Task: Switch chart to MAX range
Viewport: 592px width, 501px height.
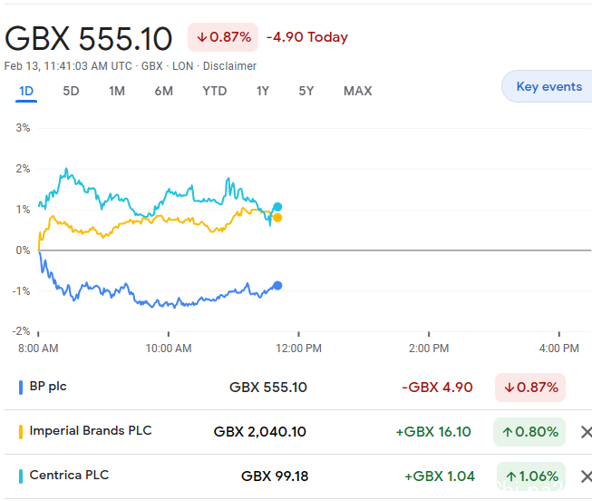Action: (x=357, y=91)
